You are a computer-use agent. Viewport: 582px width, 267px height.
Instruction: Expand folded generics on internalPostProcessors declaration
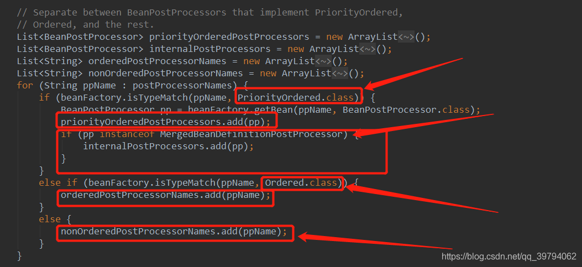(368, 49)
